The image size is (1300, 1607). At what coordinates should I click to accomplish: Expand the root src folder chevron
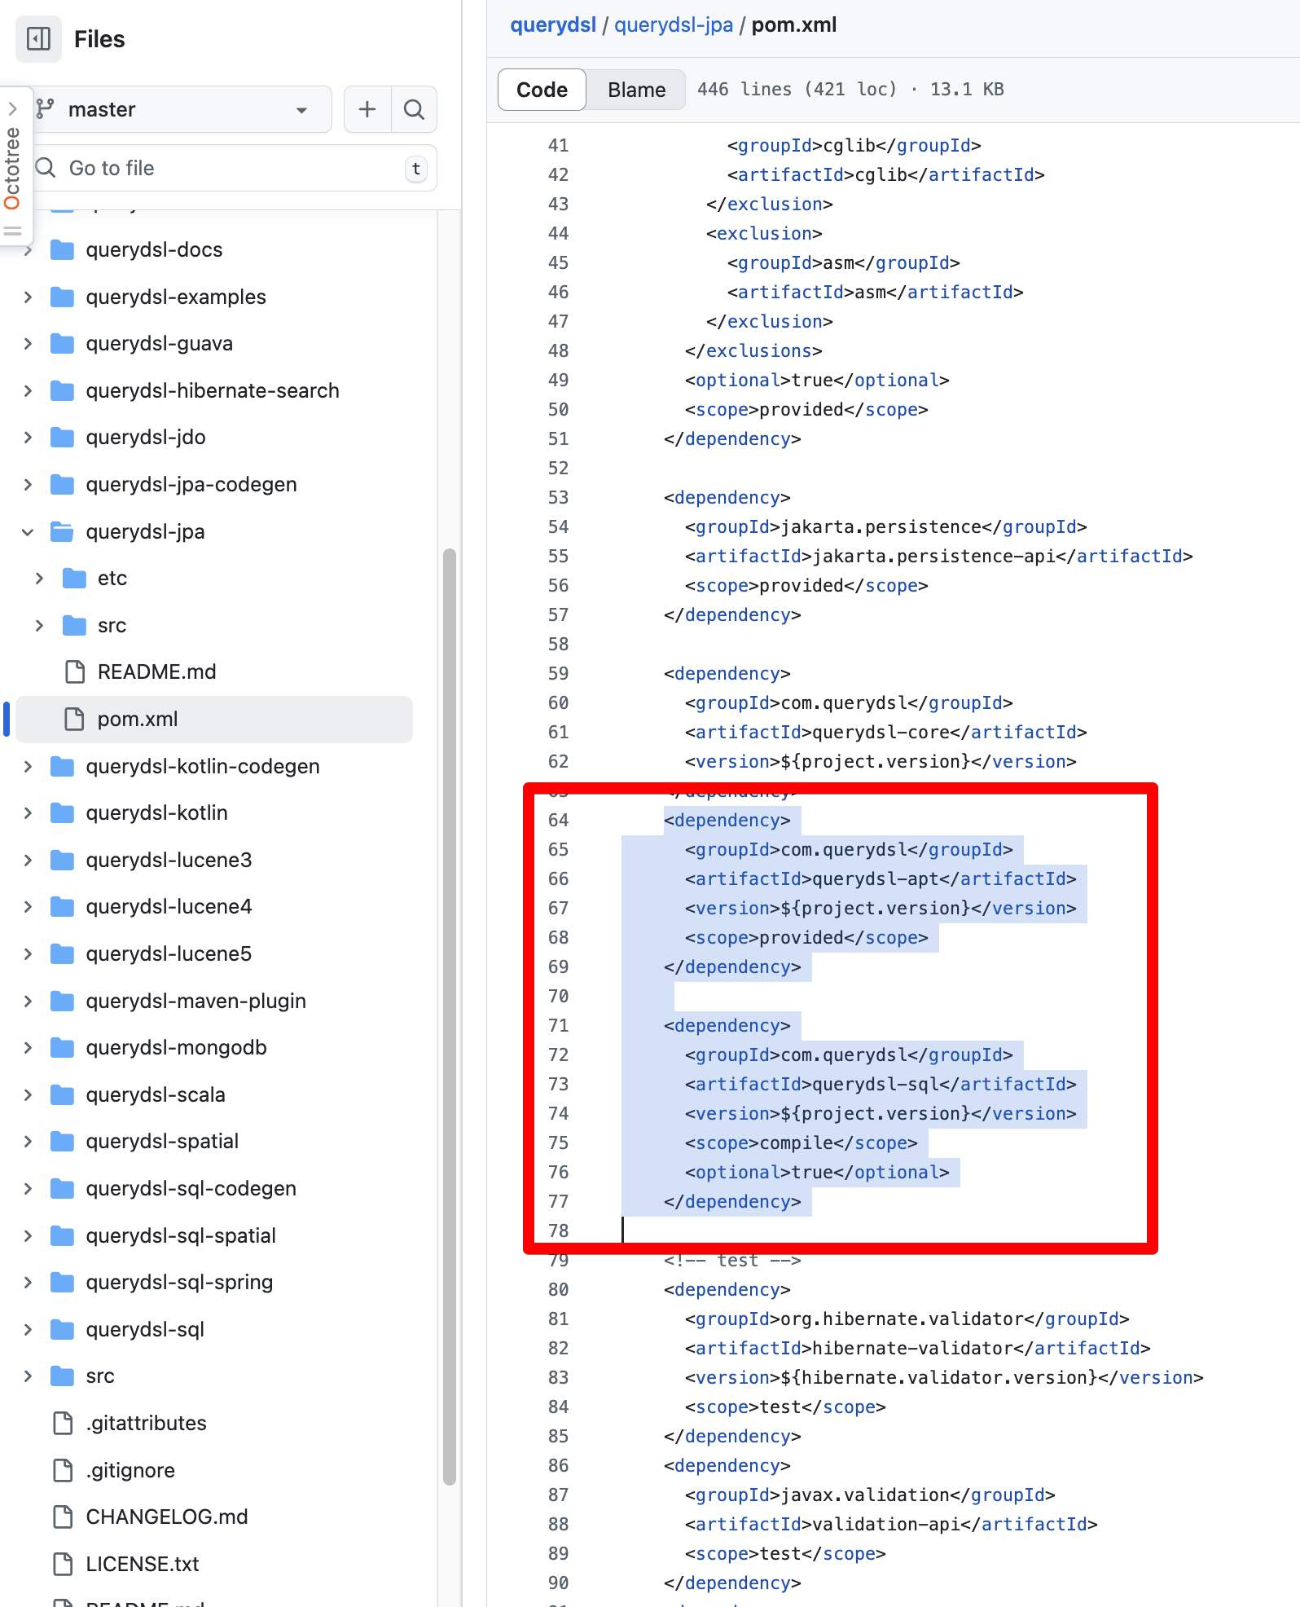click(x=28, y=1376)
